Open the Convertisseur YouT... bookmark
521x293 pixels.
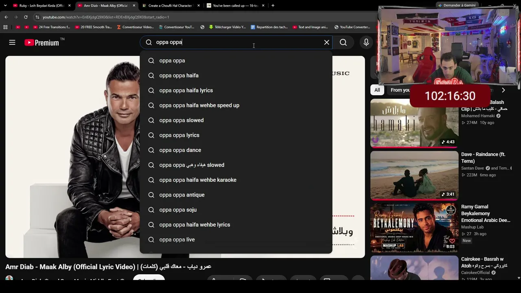click(176, 27)
